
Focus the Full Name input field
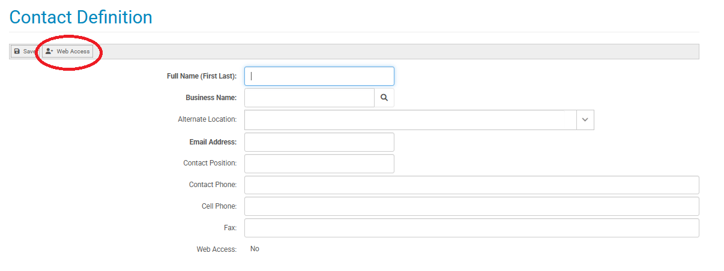[x=319, y=76]
